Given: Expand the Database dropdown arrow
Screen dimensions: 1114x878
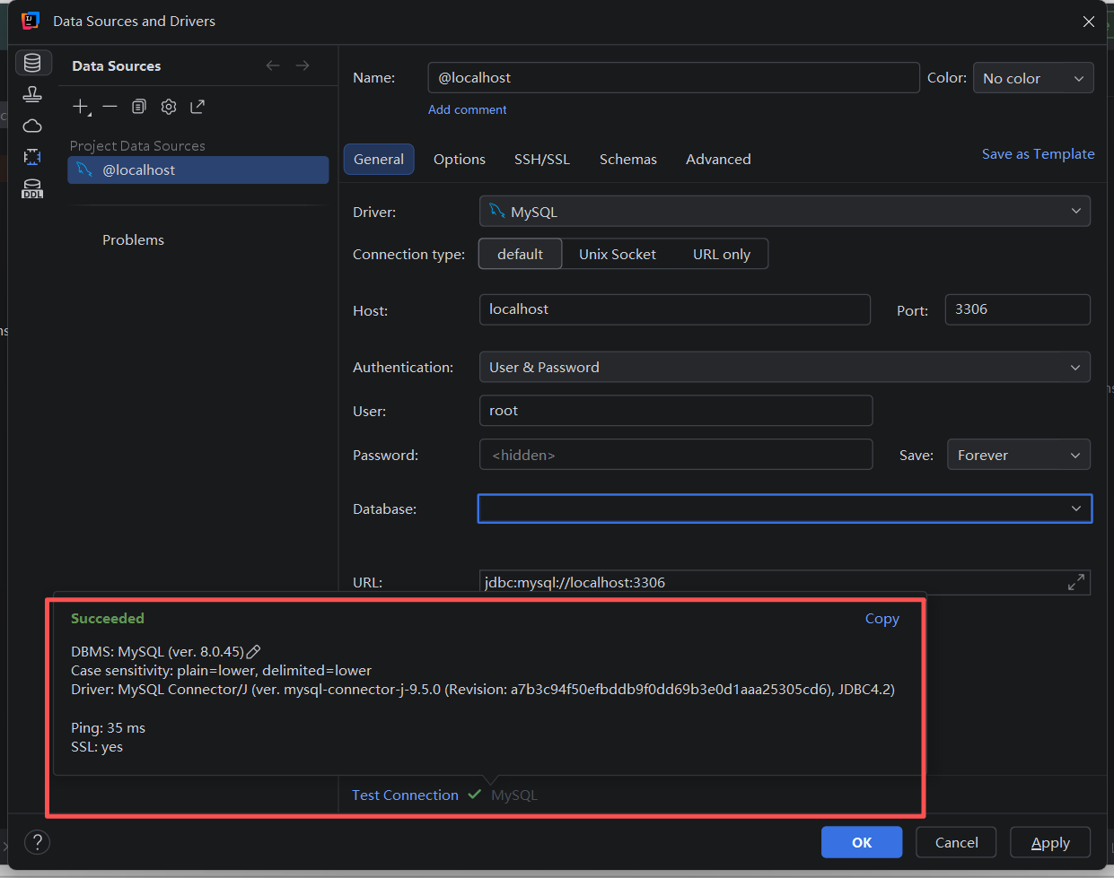Looking at the screenshot, I should pyautogui.click(x=1076, y=509).
